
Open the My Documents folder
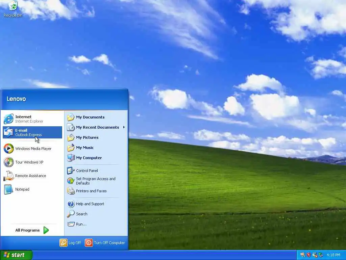[96, 117]
